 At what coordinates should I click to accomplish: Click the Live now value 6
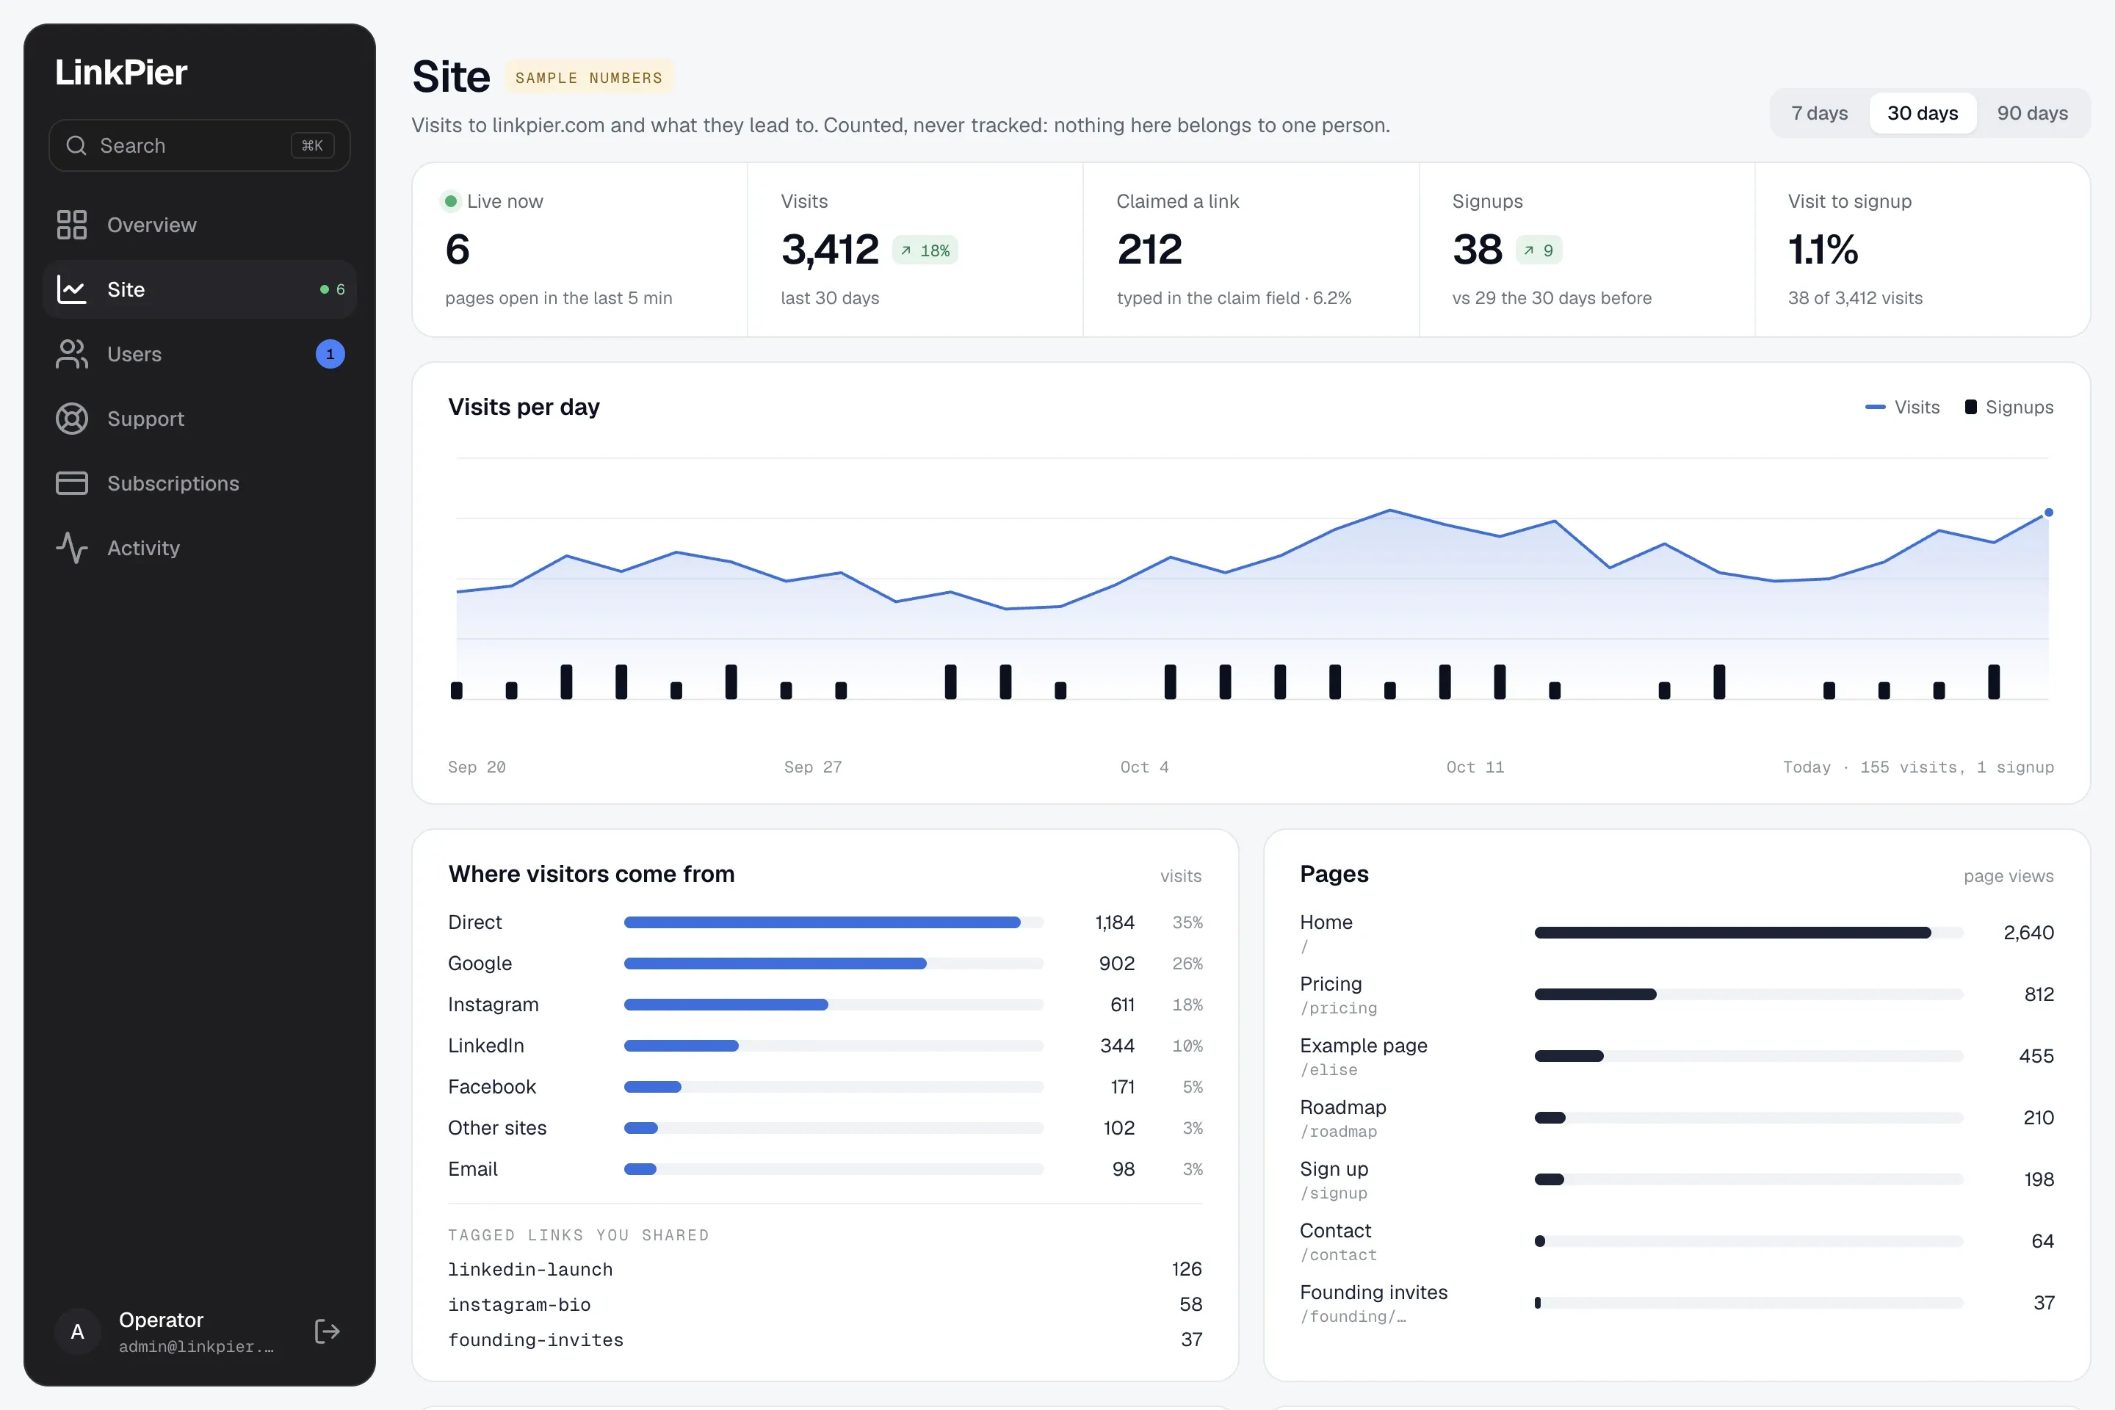pos(458,250)
